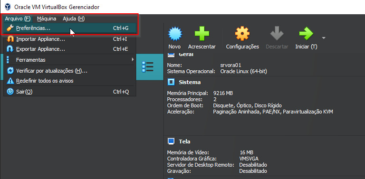365x179 pixels.
Task: Click the green Iniciar arrow icon
Action: (x=306, y=34)
